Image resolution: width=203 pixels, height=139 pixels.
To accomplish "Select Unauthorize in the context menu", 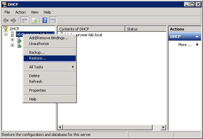I will [x=50, y=44].
